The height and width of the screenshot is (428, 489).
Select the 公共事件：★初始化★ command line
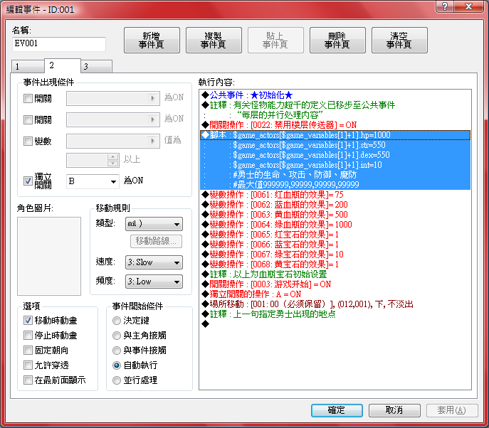[x=335, y=95]
